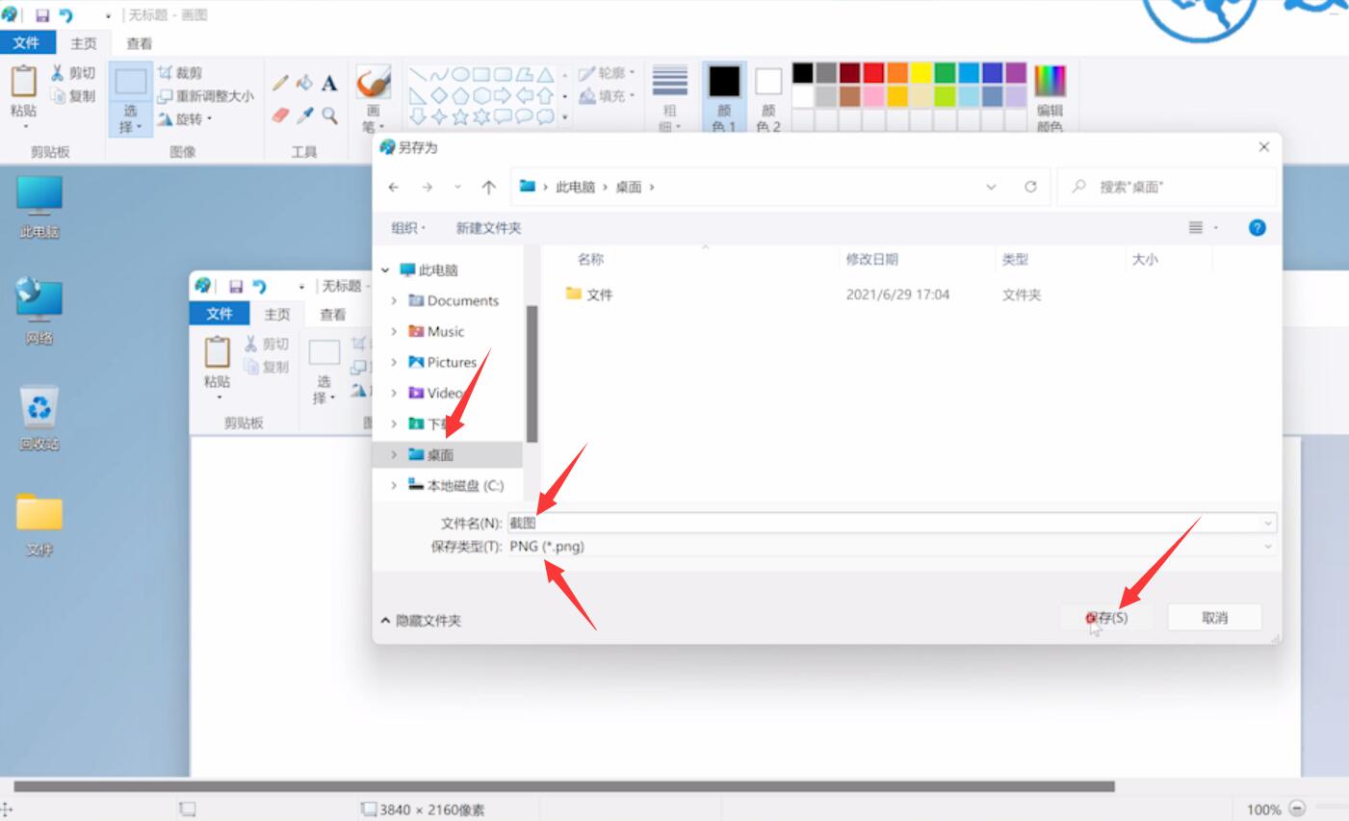Select the Pencil tool
1349x821 pixels.
pos(280,83)
